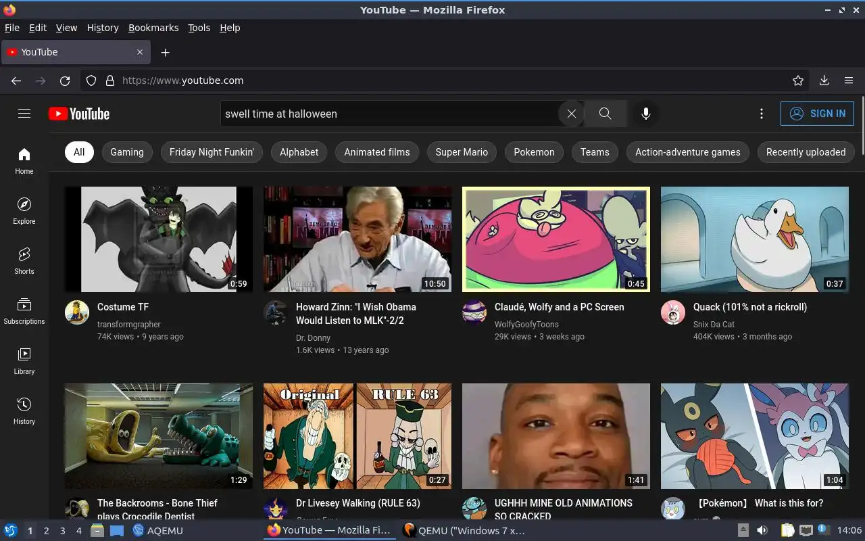Select the YouTube browser tab

pos(74,52)
